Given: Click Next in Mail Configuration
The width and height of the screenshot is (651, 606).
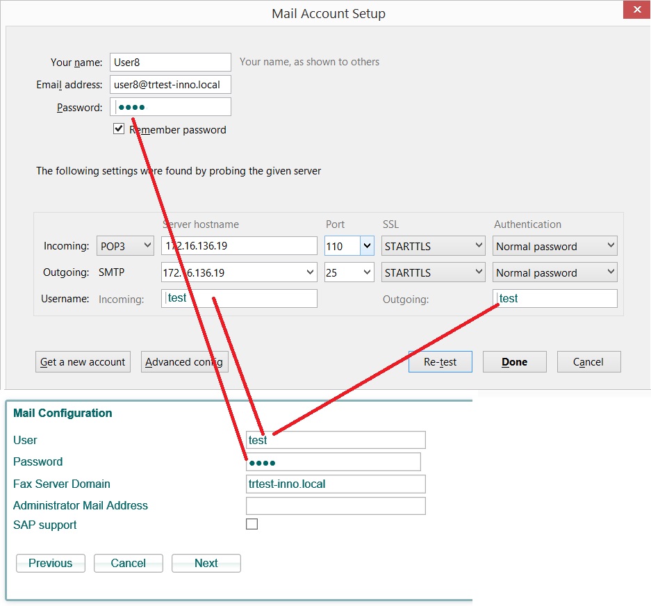Looking at the screenshot, I should [x=206, y=563].
